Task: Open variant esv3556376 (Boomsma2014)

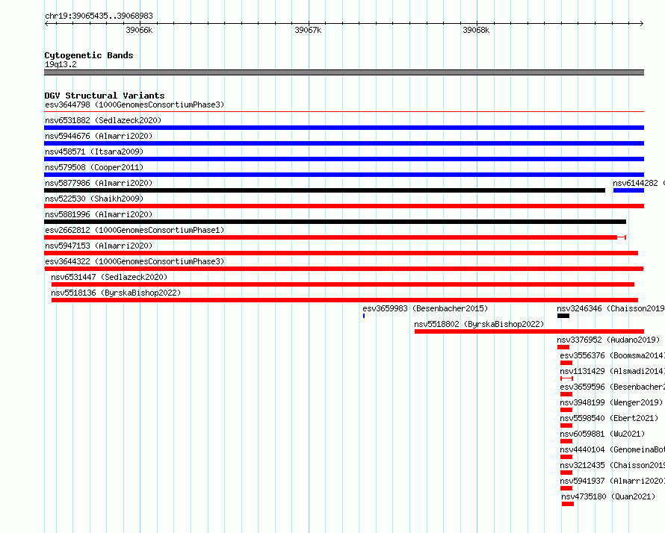Action: [612, 355]
